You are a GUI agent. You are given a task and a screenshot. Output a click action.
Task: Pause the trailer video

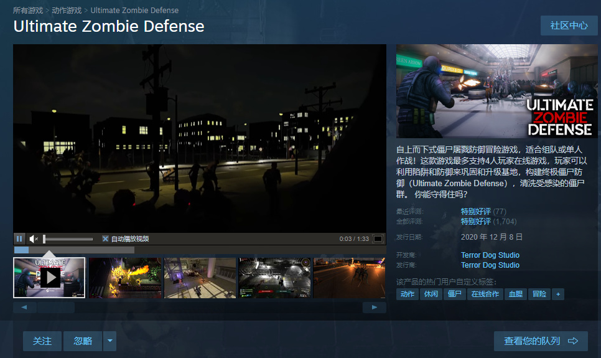tap(19, 238)
